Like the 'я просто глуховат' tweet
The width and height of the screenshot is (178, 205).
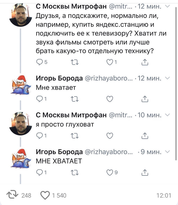(110, 136)
